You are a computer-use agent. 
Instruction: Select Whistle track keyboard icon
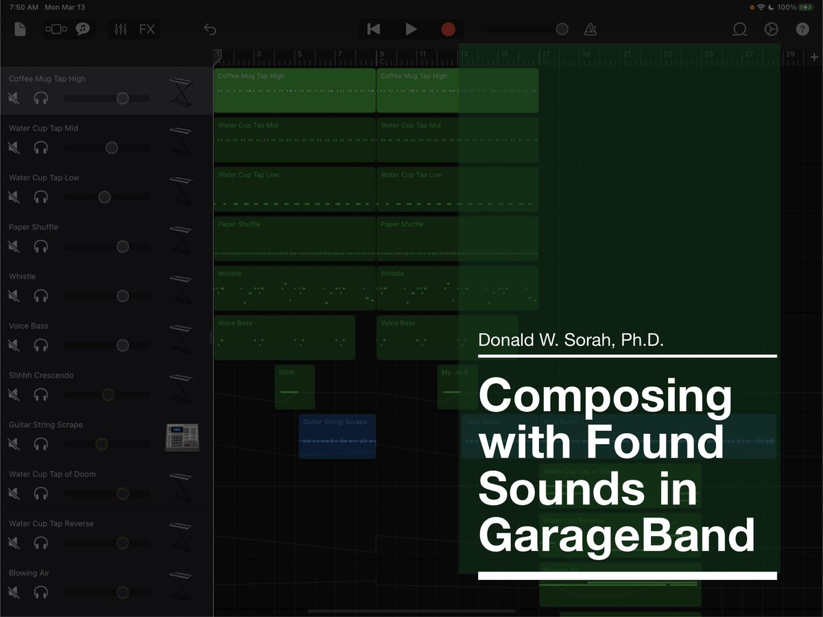pos(182,288)
